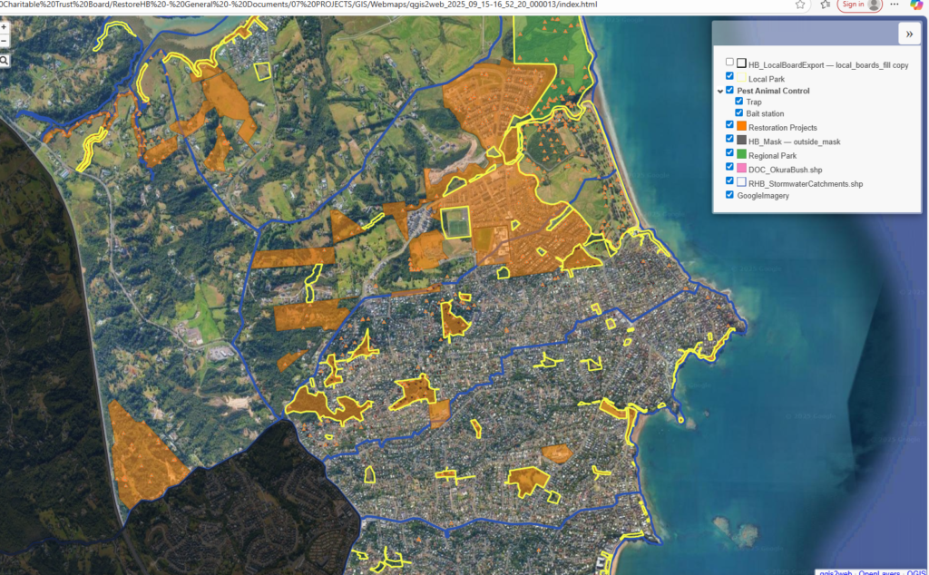Click the orange Restoration Projects legend icon

coord(741,128)
